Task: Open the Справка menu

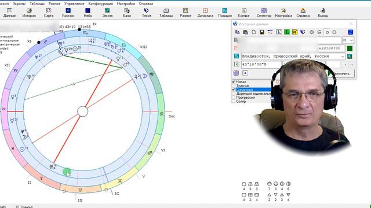Action: (x=146, y=3)
